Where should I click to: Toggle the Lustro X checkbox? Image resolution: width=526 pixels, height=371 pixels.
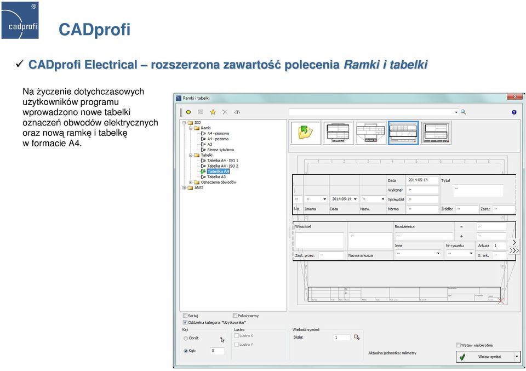pos(237,336)
